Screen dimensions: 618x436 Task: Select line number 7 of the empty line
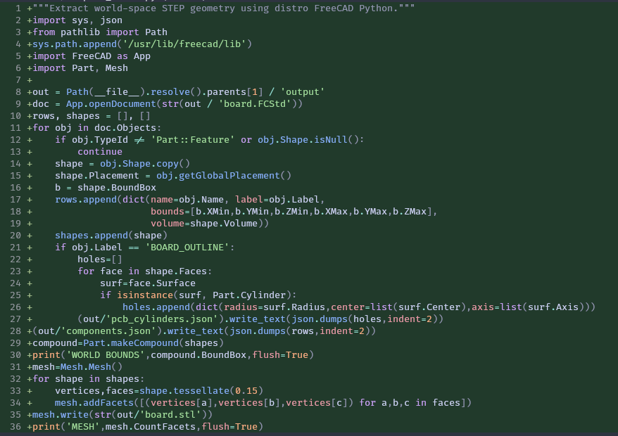18,80
